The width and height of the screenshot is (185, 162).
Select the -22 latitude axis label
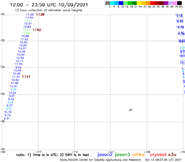point(2,40)
